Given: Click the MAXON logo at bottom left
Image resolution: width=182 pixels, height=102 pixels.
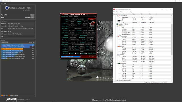Looking at the screenshot, I should pos(11,99).
